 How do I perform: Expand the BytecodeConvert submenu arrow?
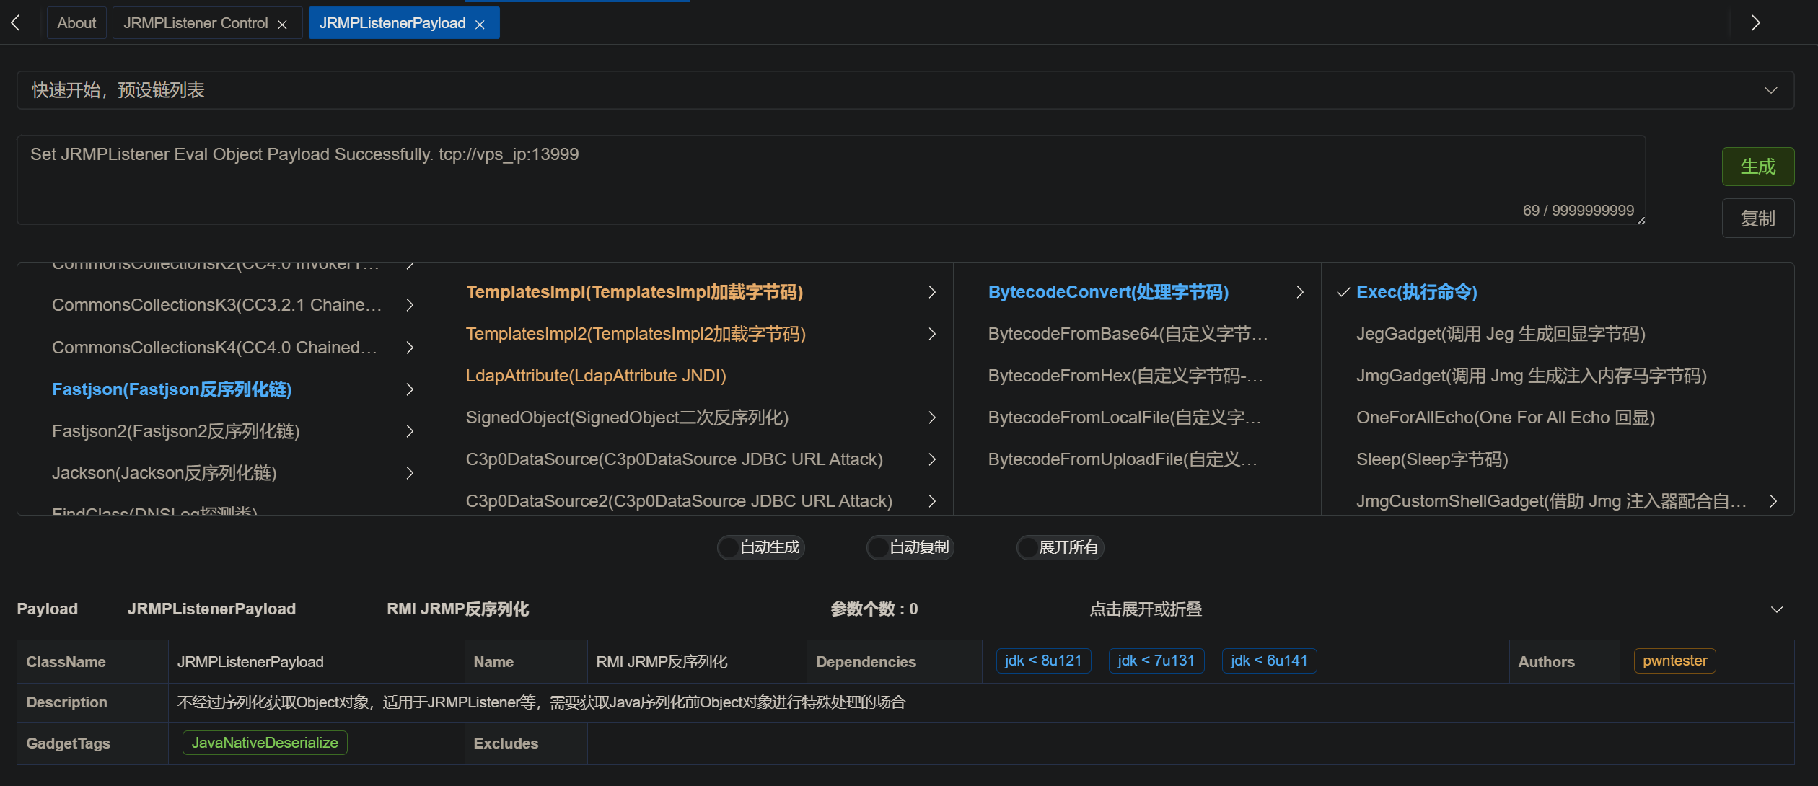click(x=1299, y=292)
